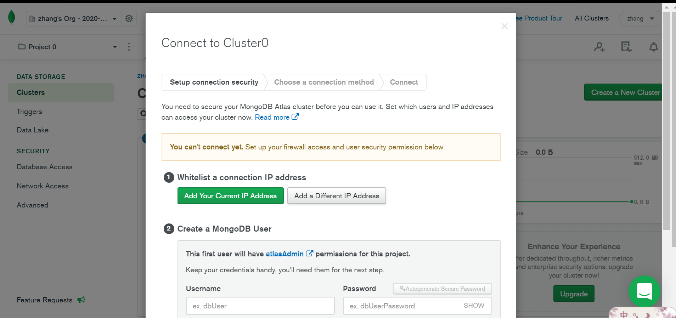Screen dimensions: 676x318
Task: Open Network Access in sidebar
Action: pyautogui.click(x=43, y=186)
